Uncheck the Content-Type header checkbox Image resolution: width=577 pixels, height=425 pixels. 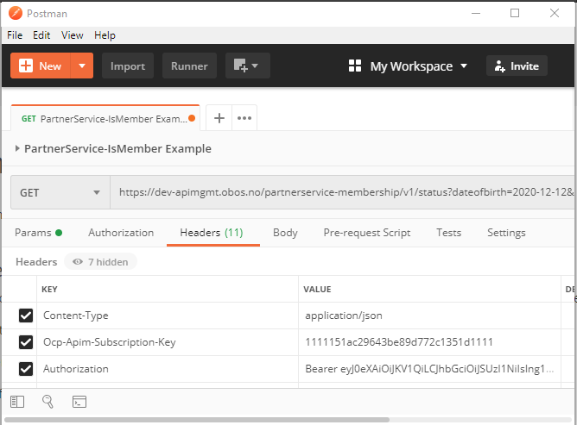[26, 316]
